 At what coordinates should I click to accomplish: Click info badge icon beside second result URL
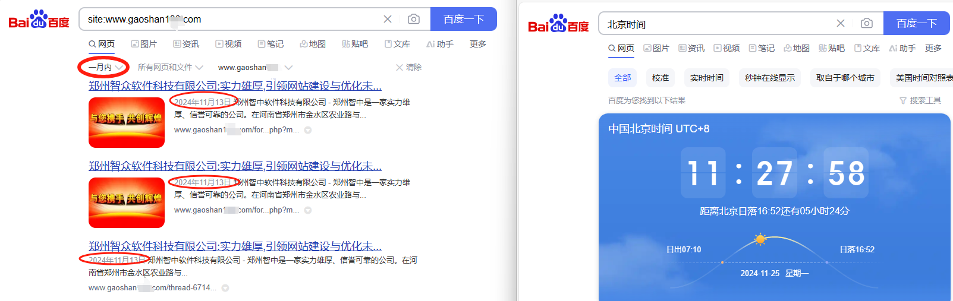[308, 210]
